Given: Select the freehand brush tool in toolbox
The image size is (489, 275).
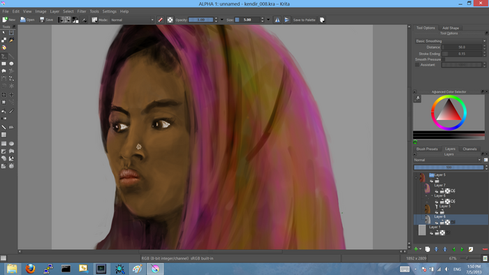Looking at the screenshot, I should [3, 57].
